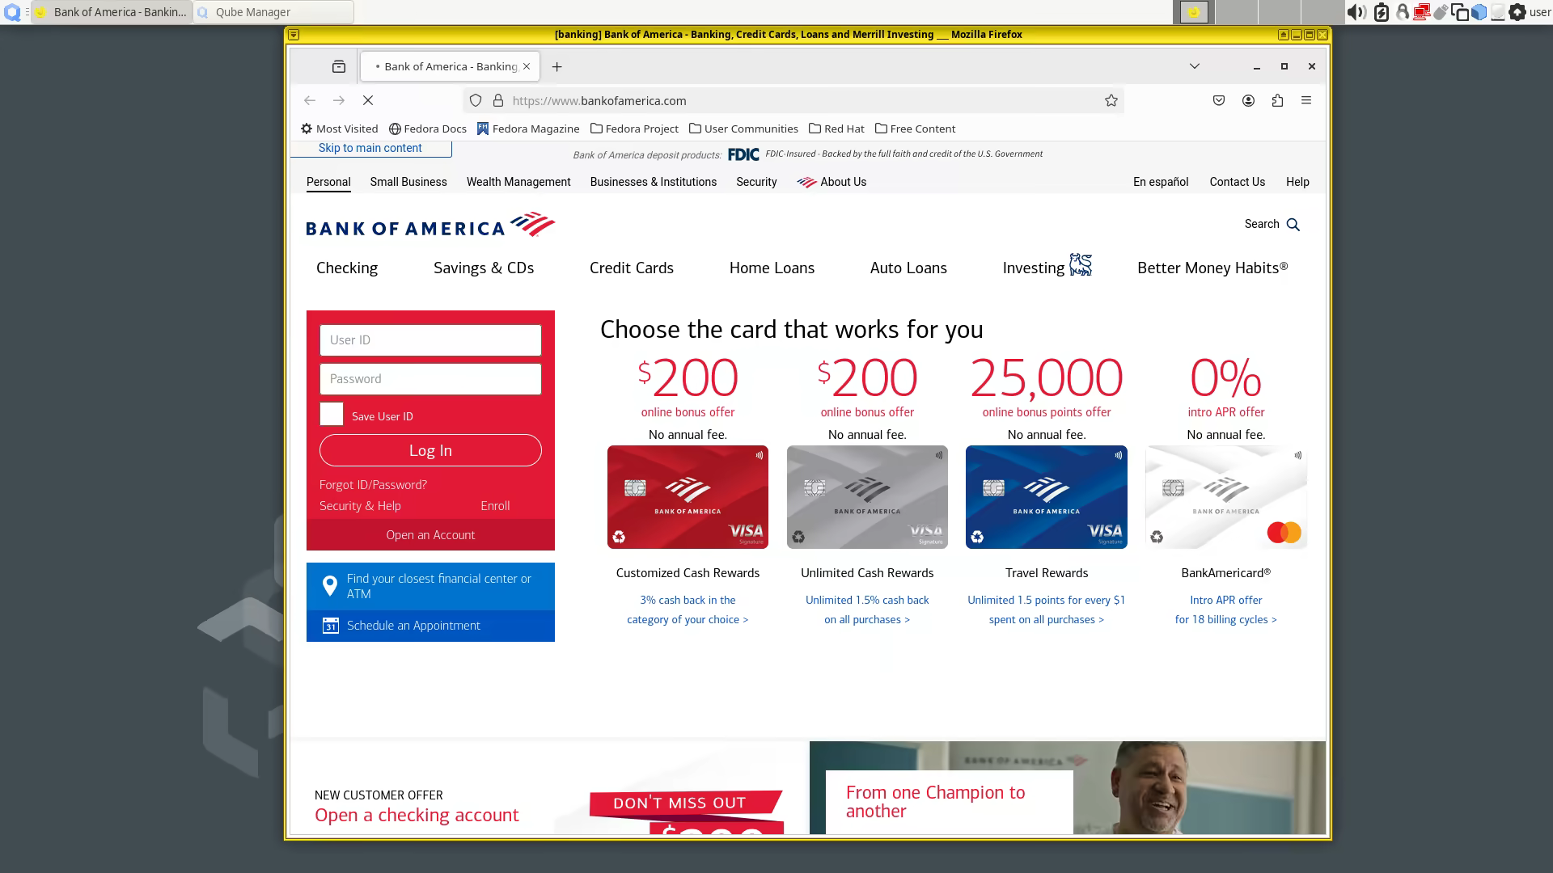Click the Help link in the top navigation

coord(1297,182)
